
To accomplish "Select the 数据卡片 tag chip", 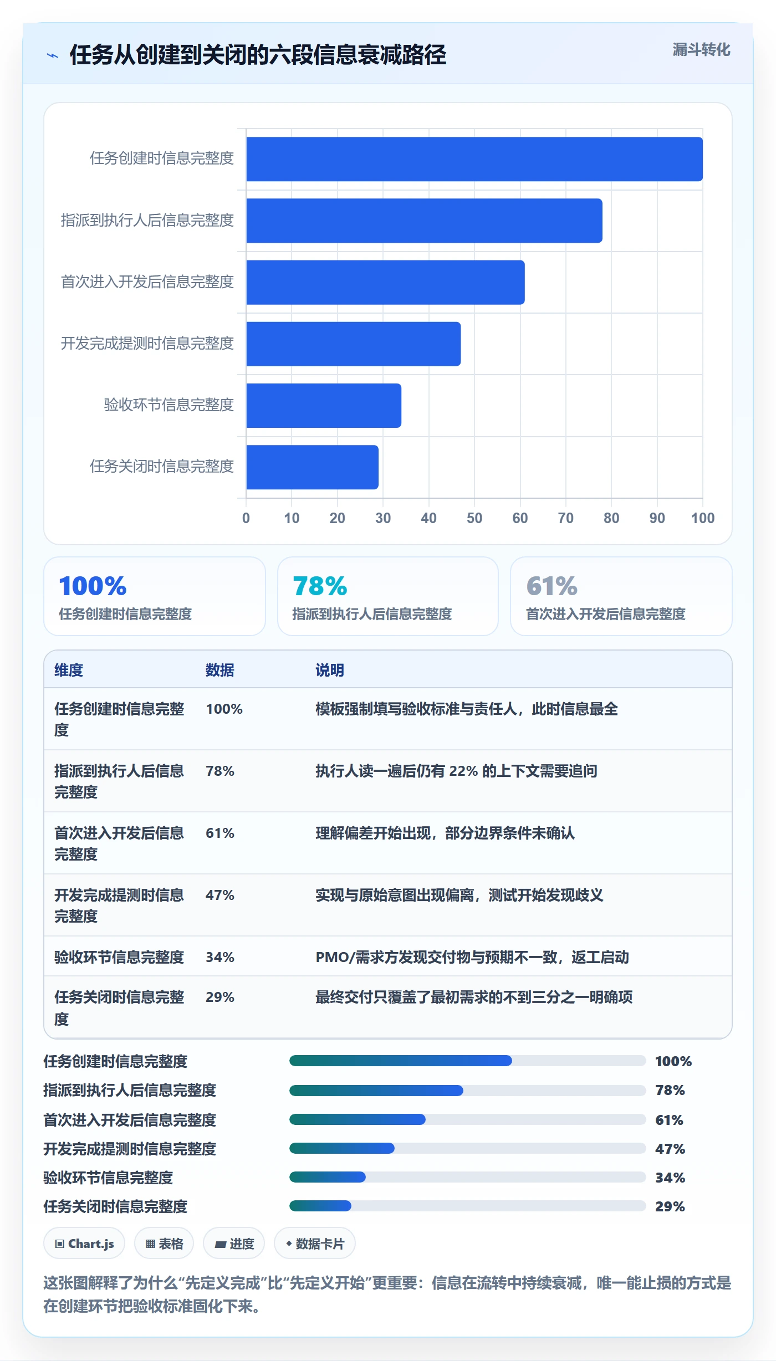I will point(315,1244).
